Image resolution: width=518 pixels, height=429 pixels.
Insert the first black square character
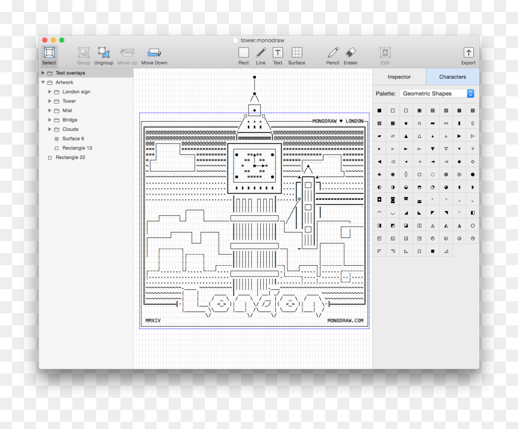[x=379, y=110]
